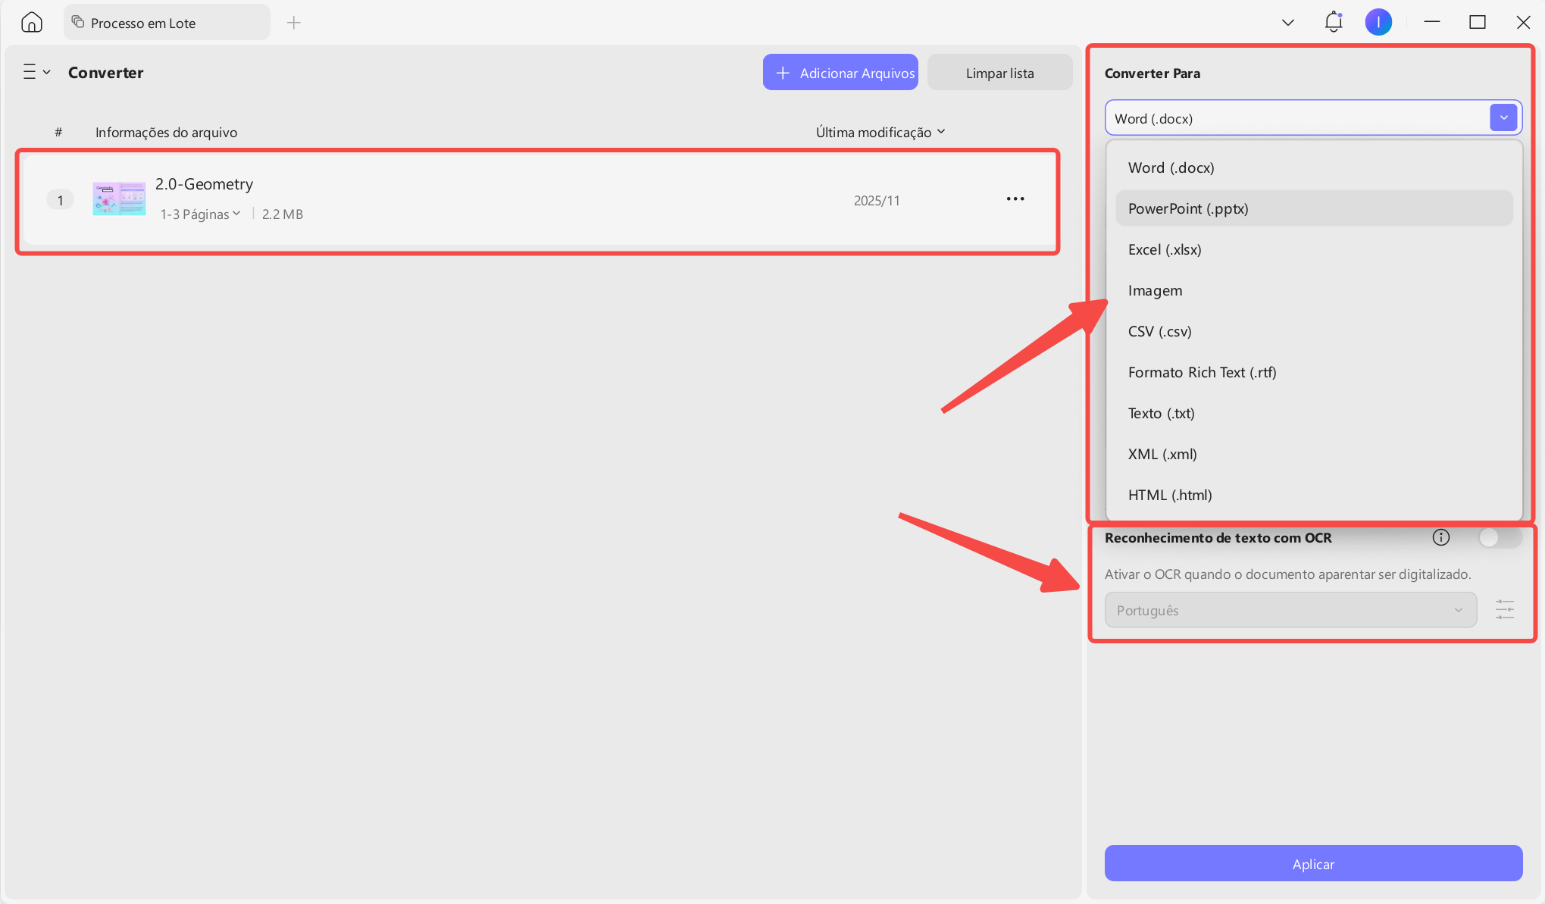The image size is (1545, 904).
Task: Select the Informações do arquivo header
Action: pyautogui.click(x=166, y=132)
